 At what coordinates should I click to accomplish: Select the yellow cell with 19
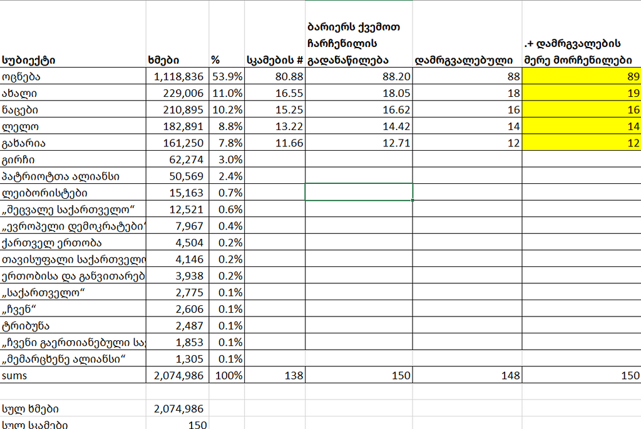pos(582,93)
